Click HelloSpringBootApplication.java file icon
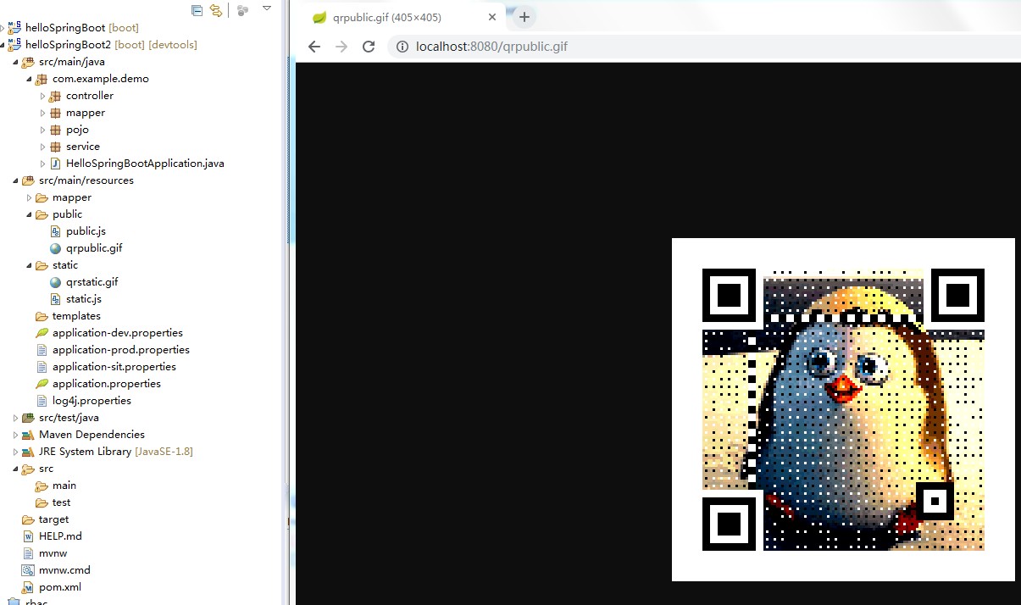Screen dimensions: 1021x605 click(55, 164)
